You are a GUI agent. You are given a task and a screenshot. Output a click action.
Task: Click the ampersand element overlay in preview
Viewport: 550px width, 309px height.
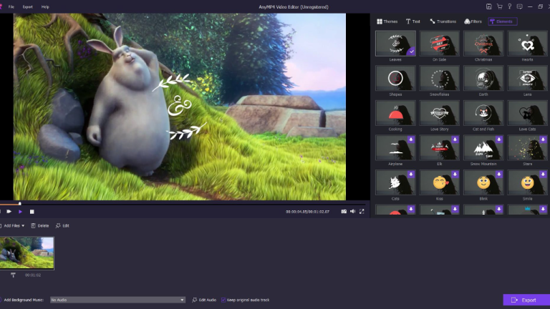[180, 106]
